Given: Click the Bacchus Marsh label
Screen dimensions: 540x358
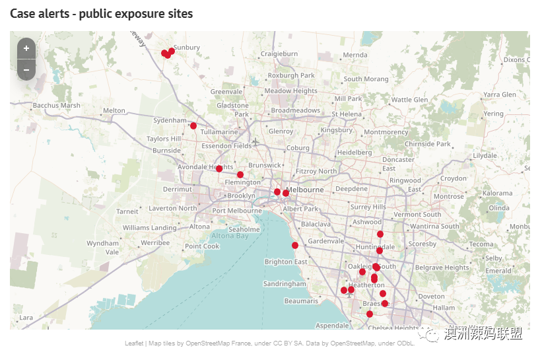Looking at the screenshot, I should (x=57, y=106).
